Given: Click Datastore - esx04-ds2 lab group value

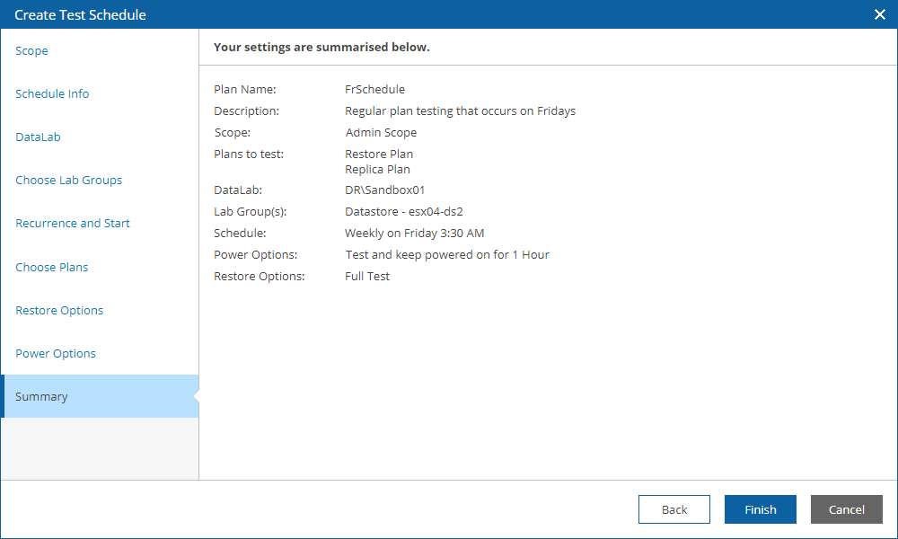Looking at the screenshot, I should click(404, 211).
